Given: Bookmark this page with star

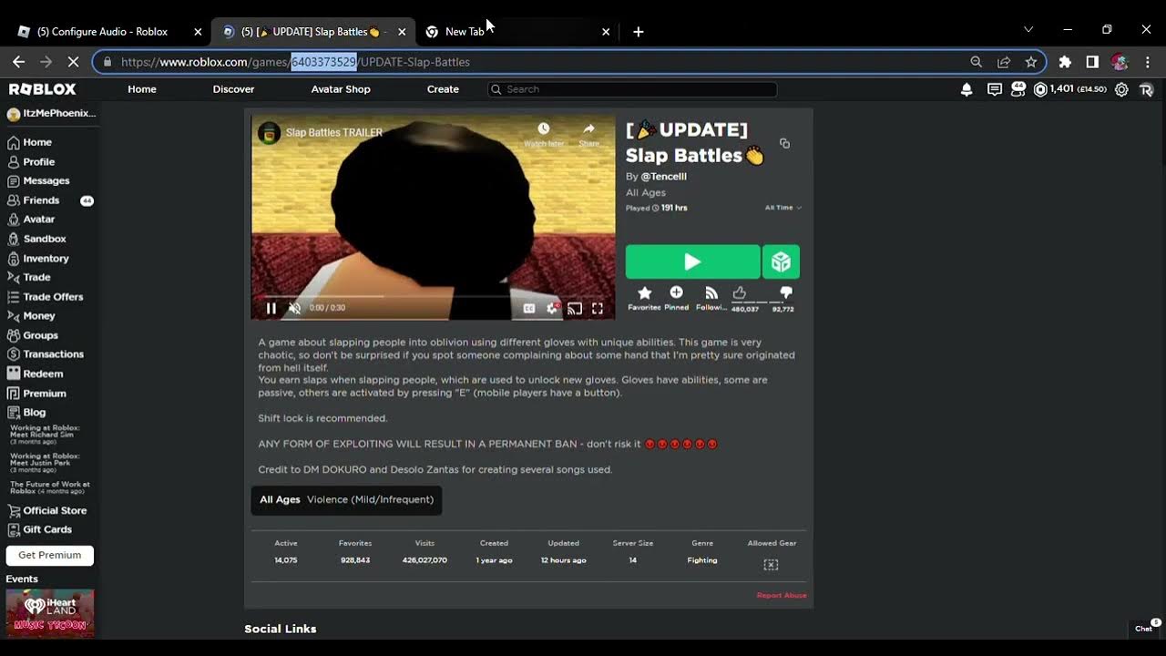Looking at the screenshot, I should 1031,62.
